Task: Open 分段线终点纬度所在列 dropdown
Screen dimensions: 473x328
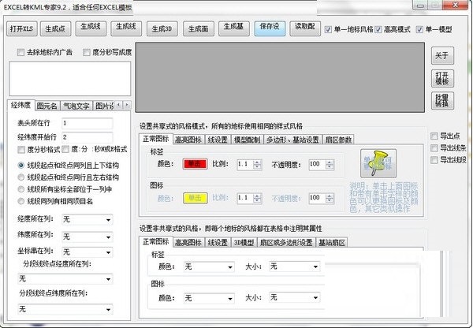Action: point(65,309)
